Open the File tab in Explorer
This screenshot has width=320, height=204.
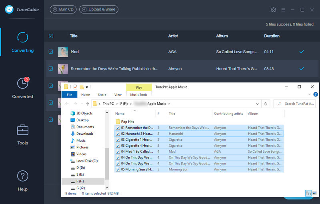(x=69, y=95)
